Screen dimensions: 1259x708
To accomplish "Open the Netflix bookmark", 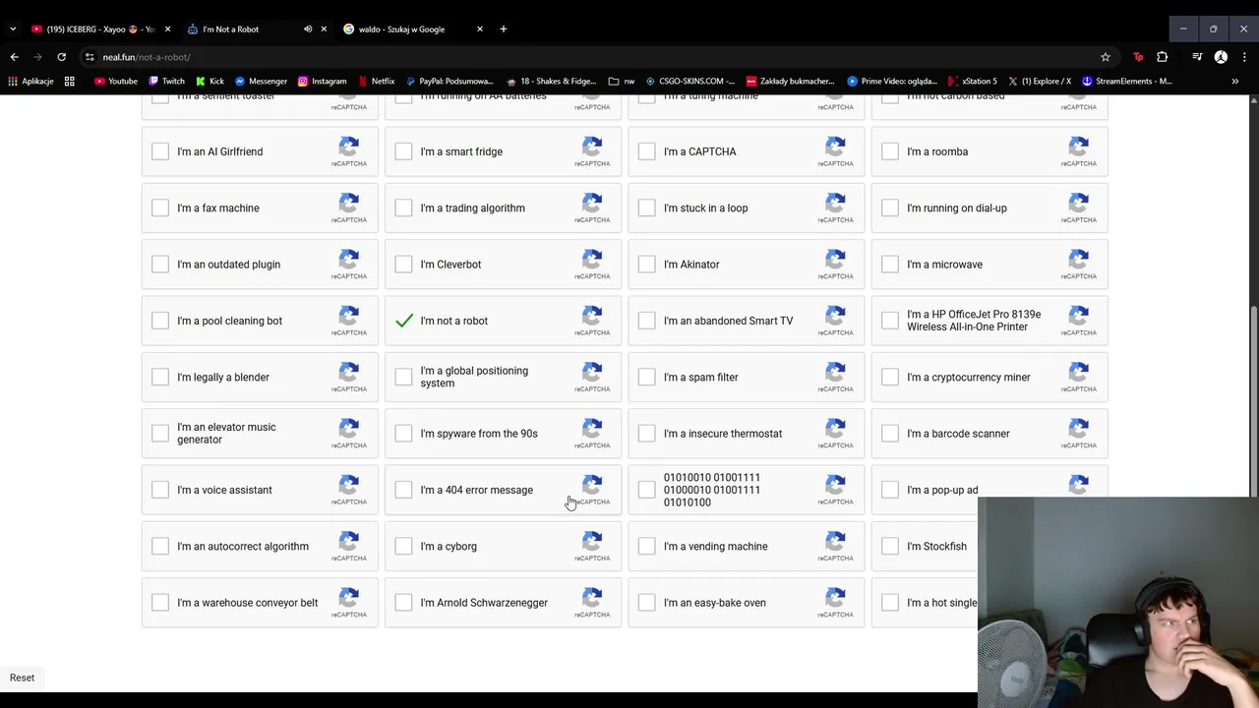I will [x=376, y=82].
